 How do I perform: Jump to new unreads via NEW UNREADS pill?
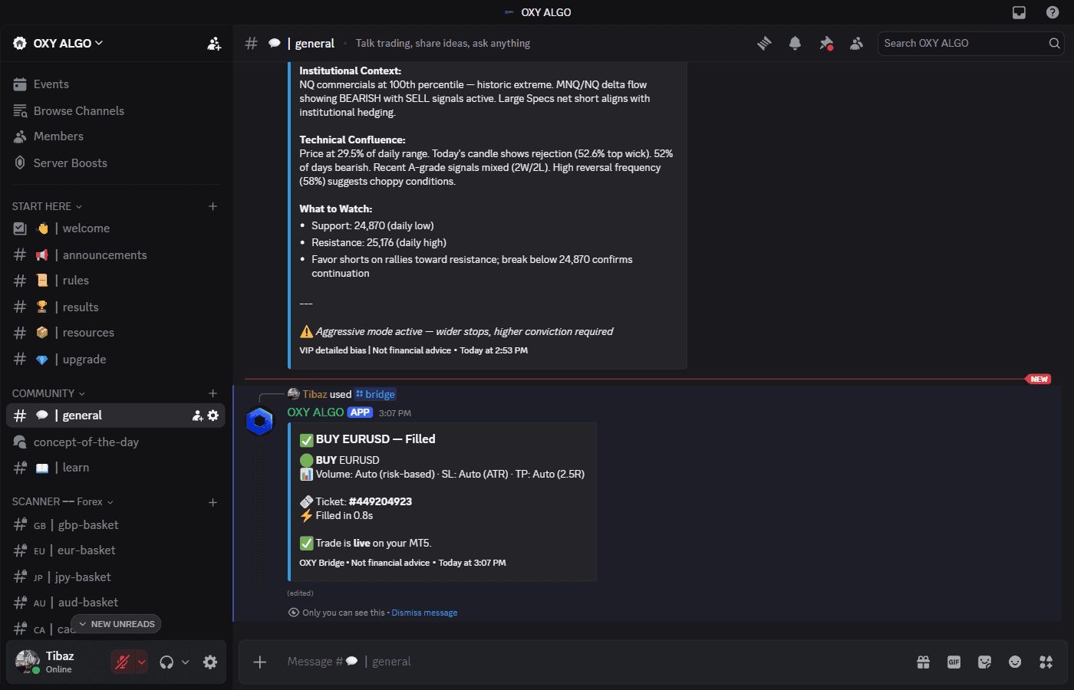pyautogui.click(x=115, y=623)
